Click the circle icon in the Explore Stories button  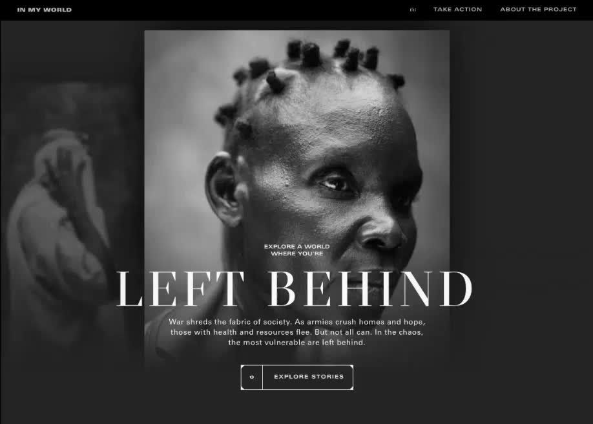pyautogui.click(x=252, y=377)
